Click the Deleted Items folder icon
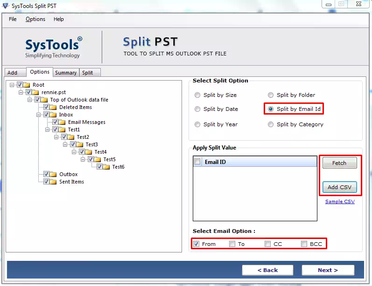This screenshot has height=286, width=372. tap(53, 107)
